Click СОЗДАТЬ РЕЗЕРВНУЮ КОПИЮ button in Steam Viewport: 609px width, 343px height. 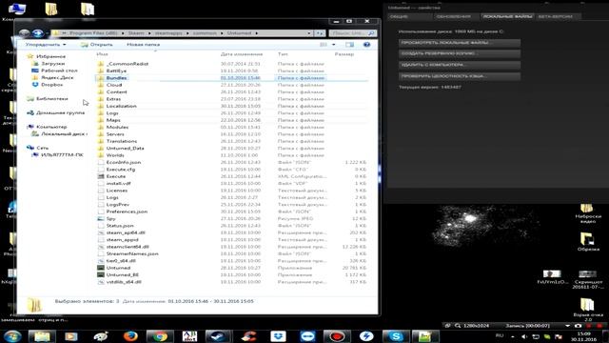point(460,53)
